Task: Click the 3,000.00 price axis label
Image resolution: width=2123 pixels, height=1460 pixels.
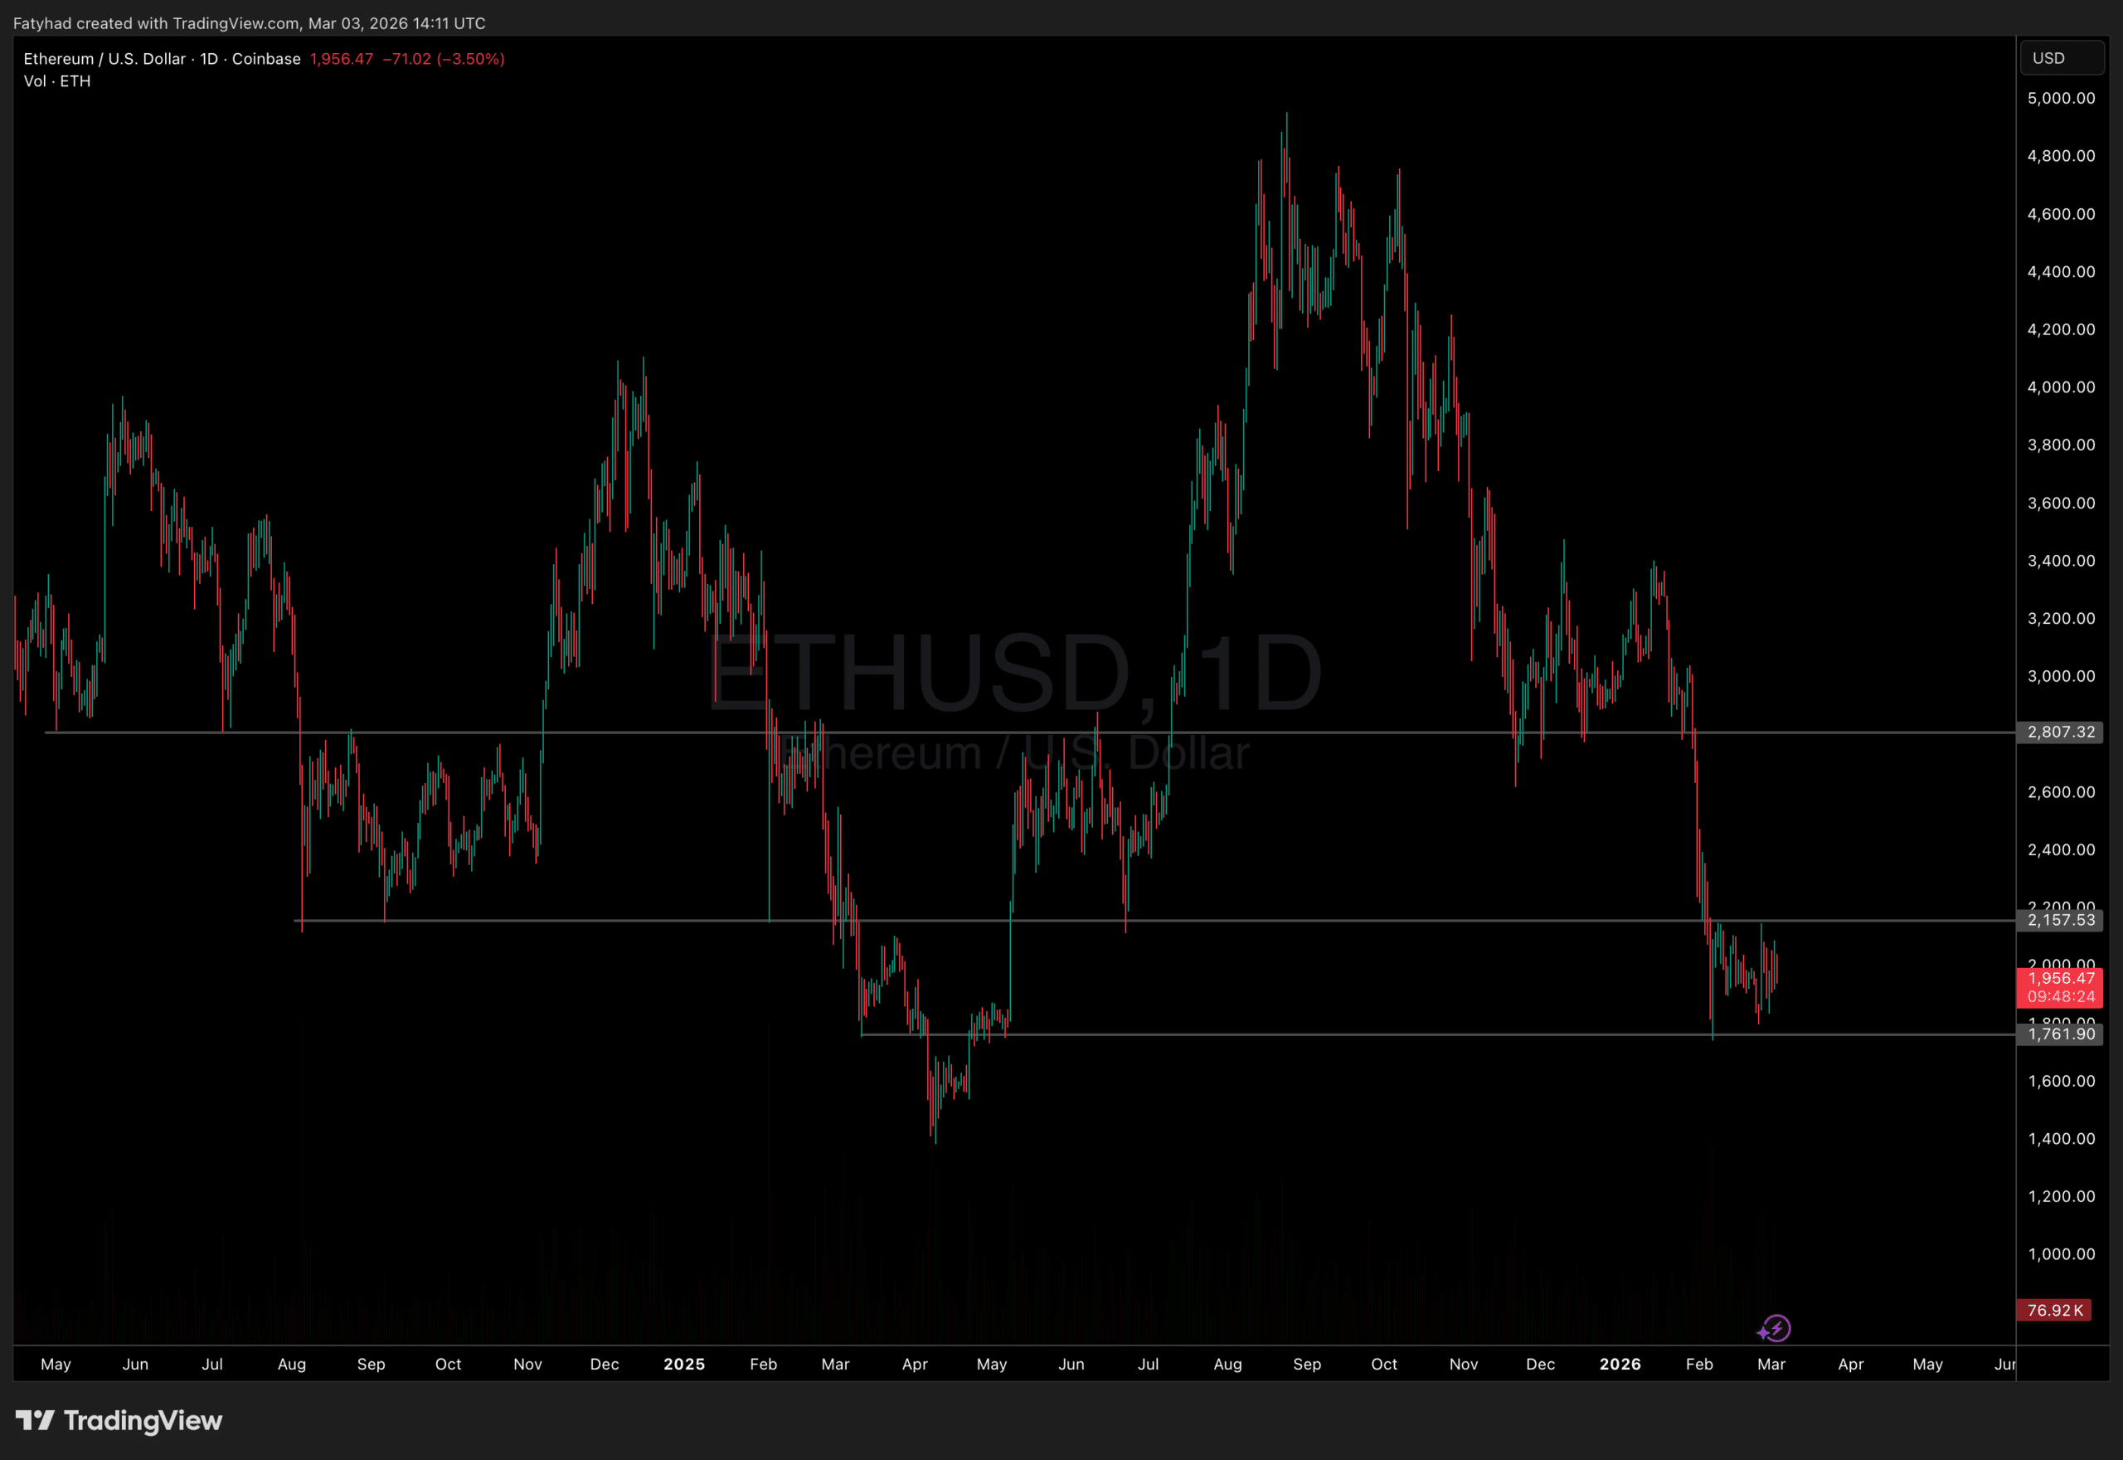Action: point(2061,676)
